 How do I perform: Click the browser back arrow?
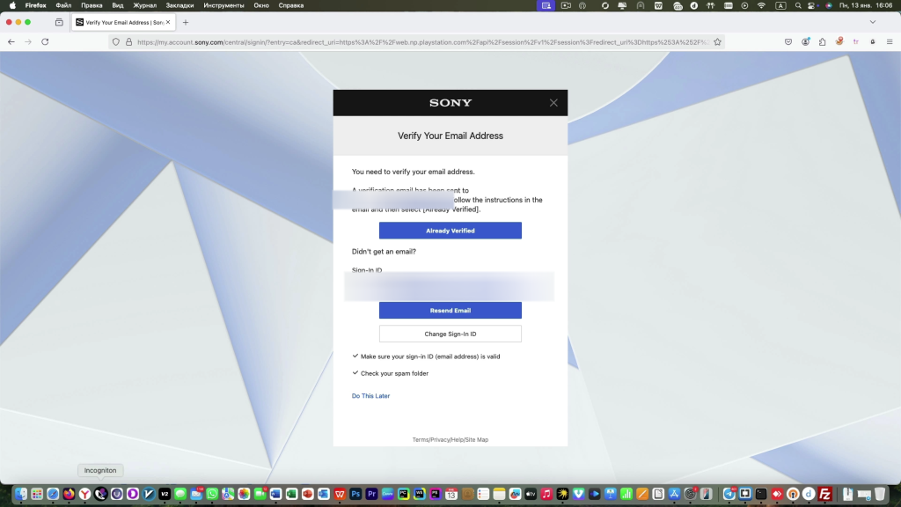click(x=11, y=41)
